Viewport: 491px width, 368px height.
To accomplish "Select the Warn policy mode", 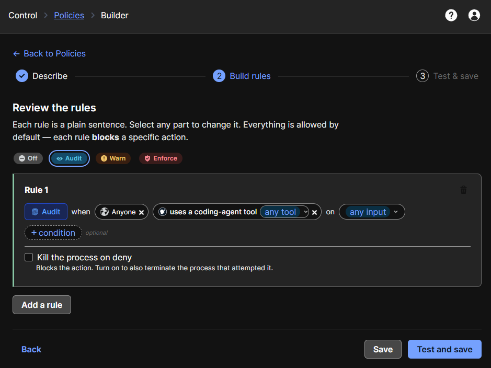I will (113, 158).
